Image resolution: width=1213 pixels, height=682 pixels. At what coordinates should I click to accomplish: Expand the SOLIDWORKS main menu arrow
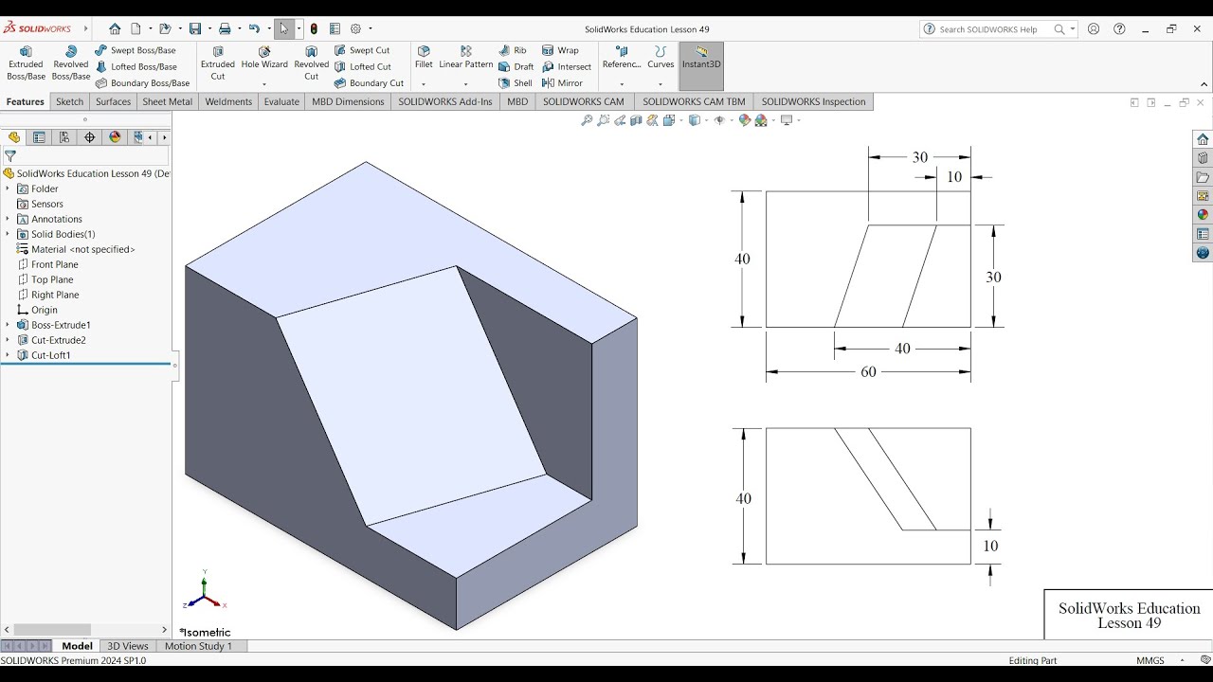click(x=85, y=29)
